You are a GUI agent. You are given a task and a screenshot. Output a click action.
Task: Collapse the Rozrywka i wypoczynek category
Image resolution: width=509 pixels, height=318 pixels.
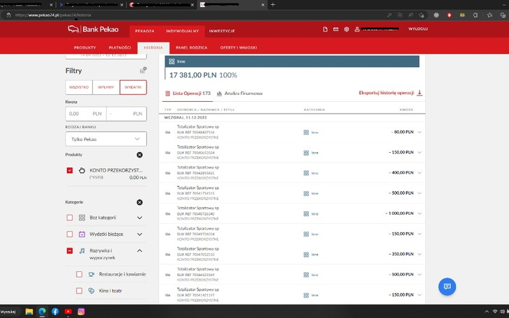click(139, 251)
